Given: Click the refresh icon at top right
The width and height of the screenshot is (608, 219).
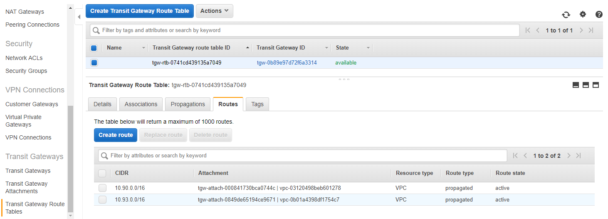Looking at the screenshot, I should click(566, 15).
